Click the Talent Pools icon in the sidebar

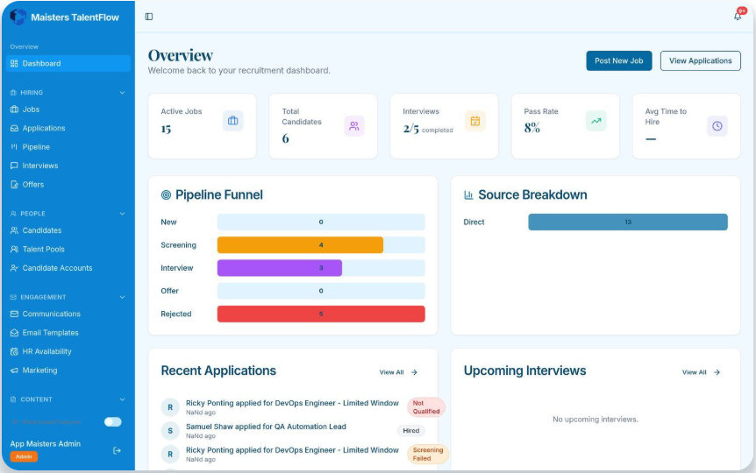(14, 249)
